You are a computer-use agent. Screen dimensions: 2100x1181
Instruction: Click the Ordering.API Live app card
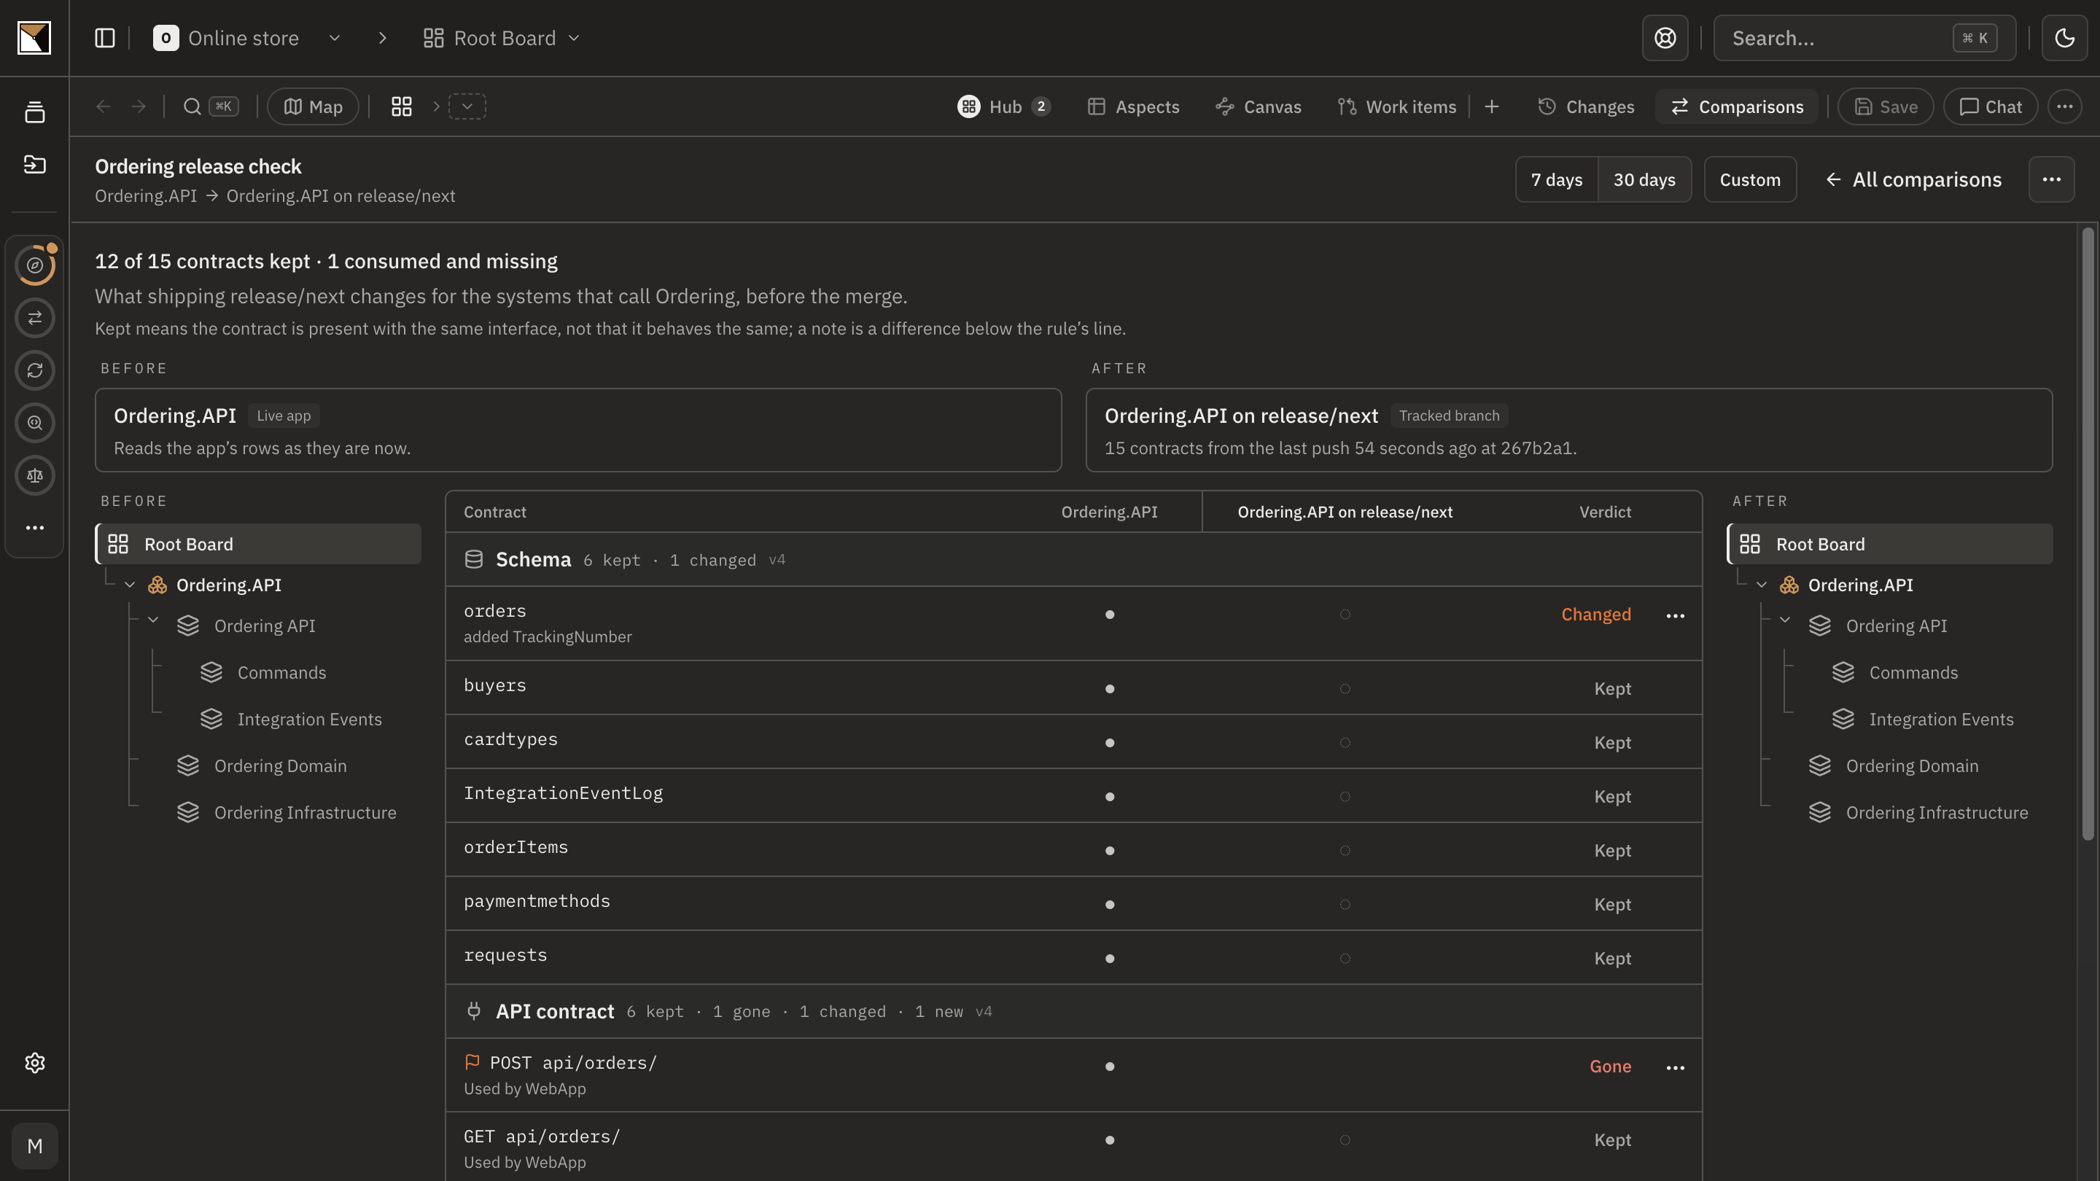[x=578, y=430]
